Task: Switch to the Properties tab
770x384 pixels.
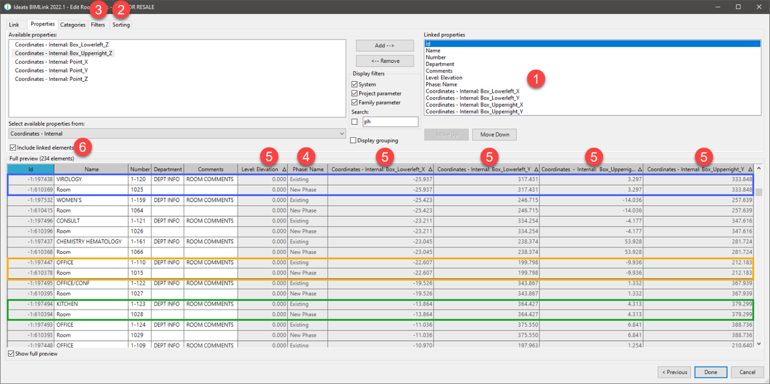Action: (42, 24)
